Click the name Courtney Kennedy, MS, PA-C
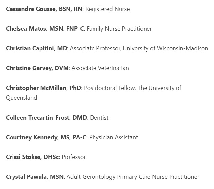The width and height of the screenshot is (214, 189). (x=46, y=137)
